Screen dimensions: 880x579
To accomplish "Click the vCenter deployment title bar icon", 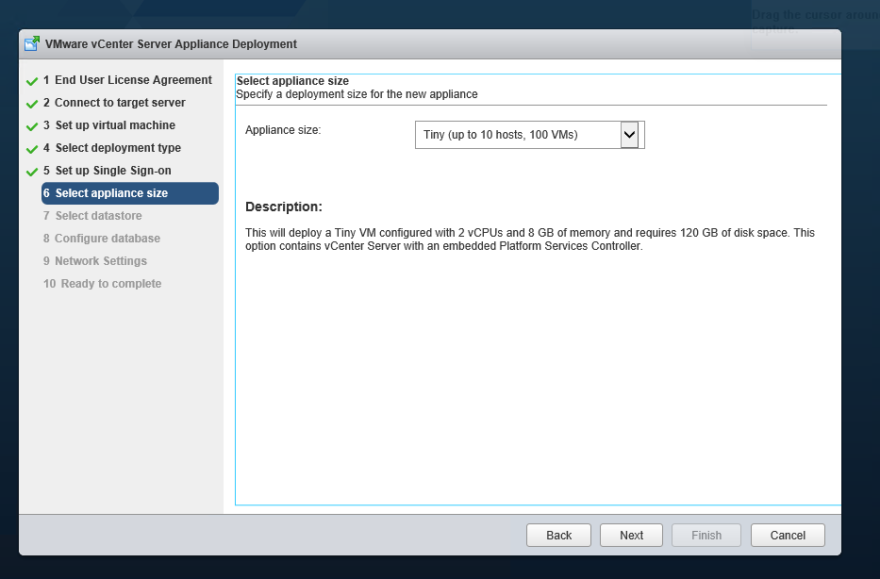I will 32,43.
